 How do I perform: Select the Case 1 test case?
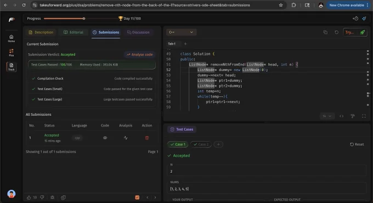[x=178, y=144]
